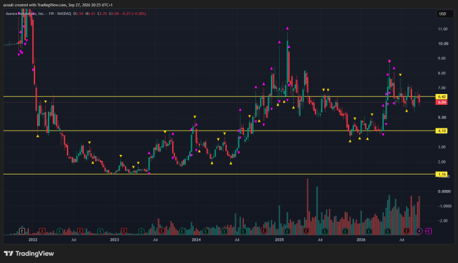This screenshot has height=263, width=458.
Task: Click the green earnings marker just before the 2023 label
Action: click(x=101, y=231)
